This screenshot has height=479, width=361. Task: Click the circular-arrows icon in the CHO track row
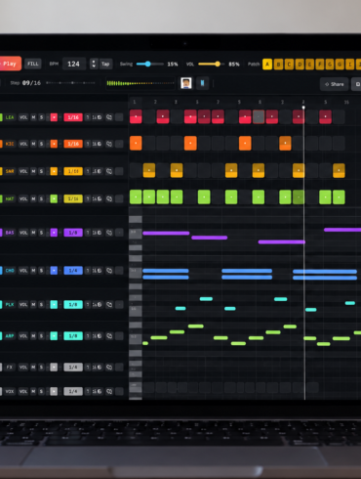pyautogui.click(x=109, y=271)
